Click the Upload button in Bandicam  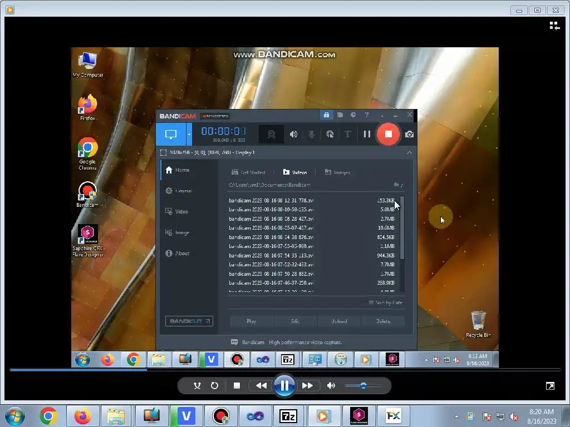(x=339, y=321)
